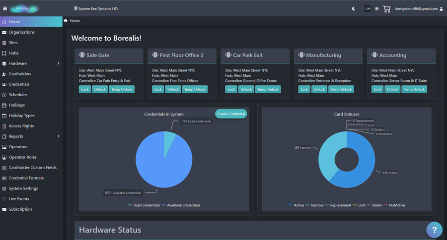447x240 pixels.
Task: Click the Holiday Types icon
Action: tap(4, 116)
